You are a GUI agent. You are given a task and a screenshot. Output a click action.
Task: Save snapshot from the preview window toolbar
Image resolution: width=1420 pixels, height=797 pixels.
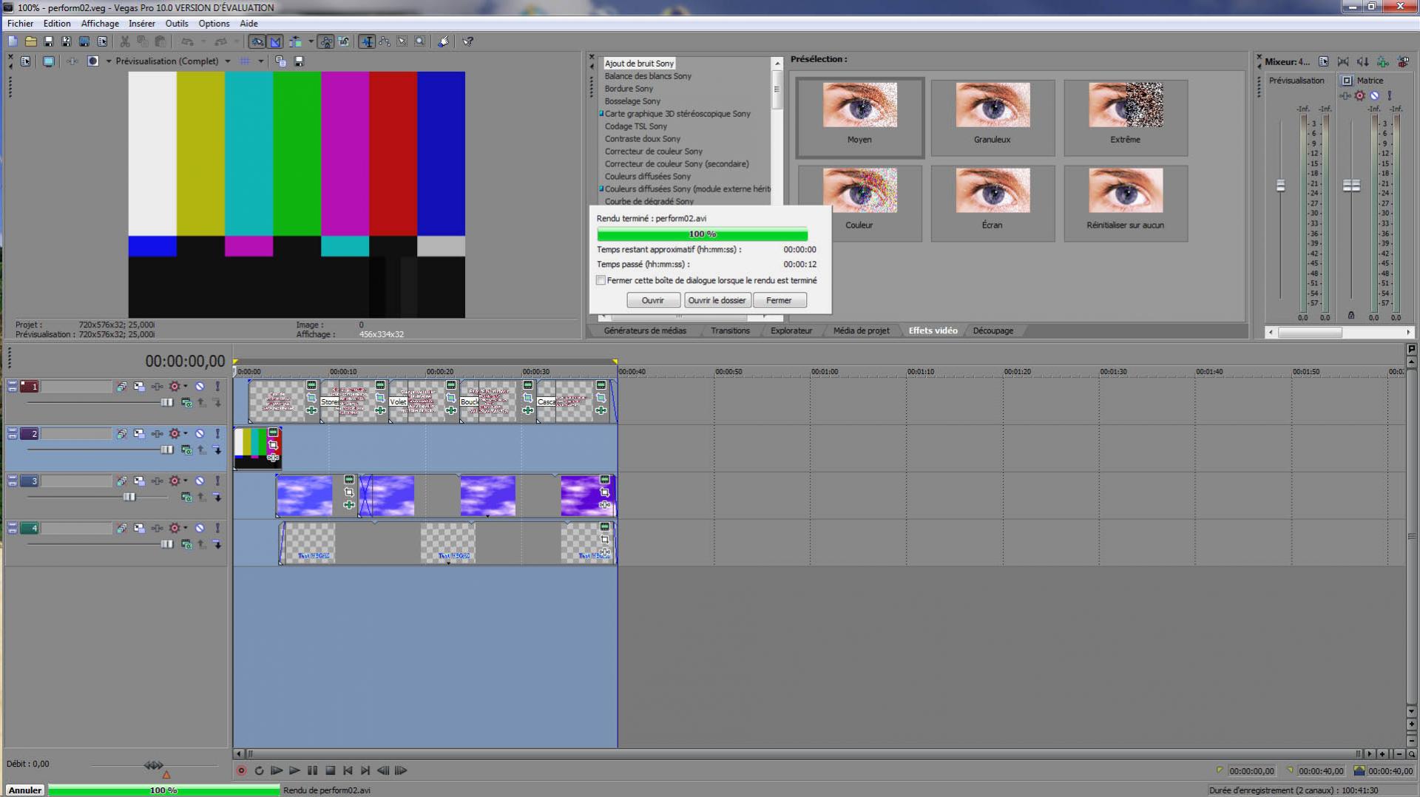click(x=299, y=61)
